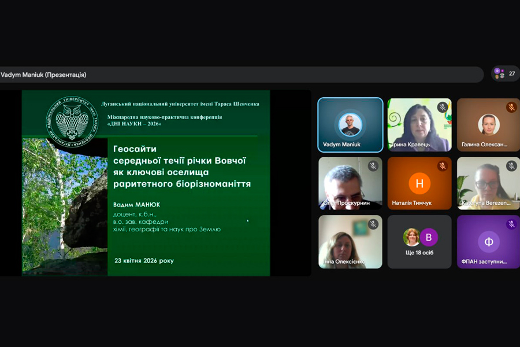This screenshot has width=520, height=347.
Task: Click the 'Vadym Maniuk (Презентація)' presenter label
Action: coord(43,75)
